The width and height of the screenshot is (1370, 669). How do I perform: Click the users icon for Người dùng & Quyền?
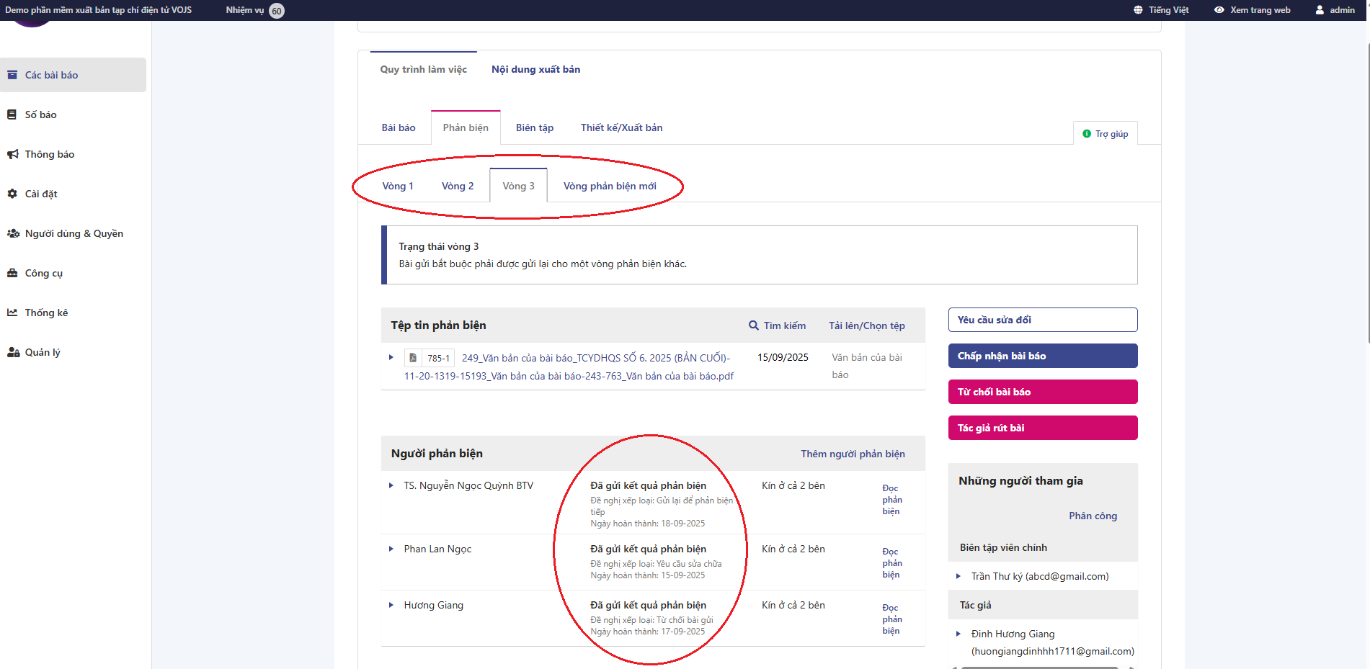(13, 233)
